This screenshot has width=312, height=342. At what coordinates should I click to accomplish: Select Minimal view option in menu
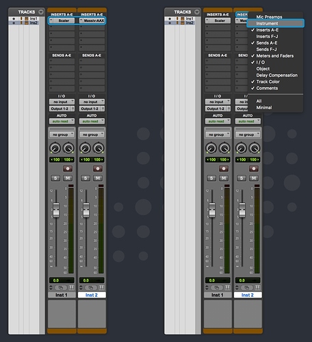click(275, 108)
